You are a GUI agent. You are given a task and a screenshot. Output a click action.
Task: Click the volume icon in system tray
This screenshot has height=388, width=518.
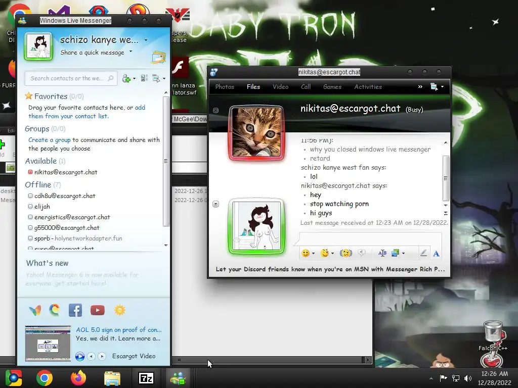pyautogui.click(x=468, y=378)
